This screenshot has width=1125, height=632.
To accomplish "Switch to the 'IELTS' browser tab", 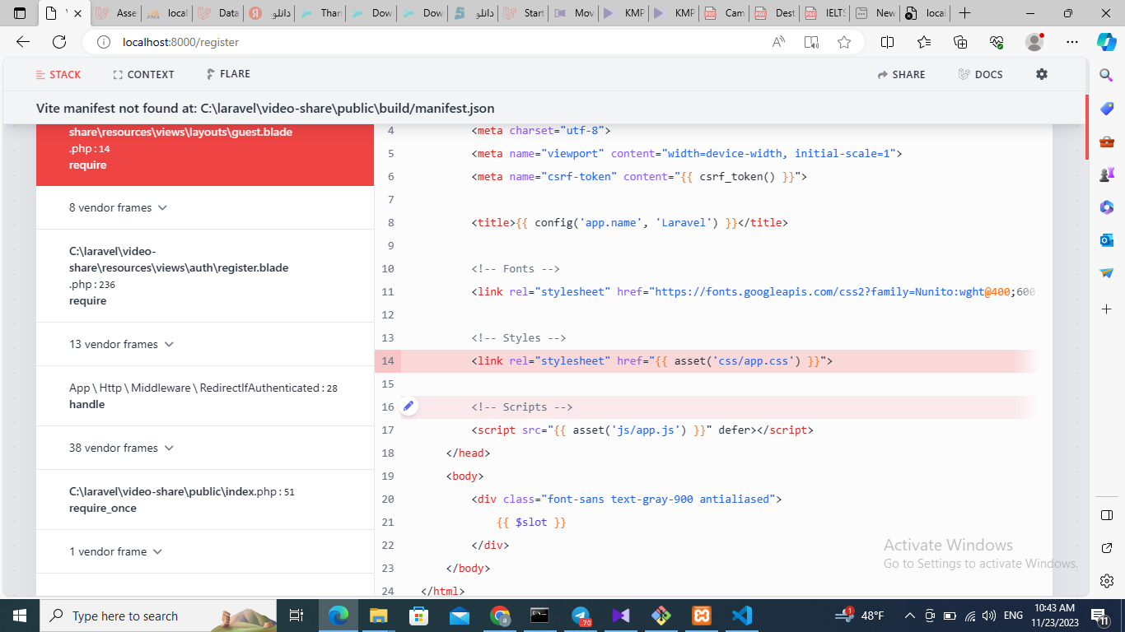I will coord(825,13).
